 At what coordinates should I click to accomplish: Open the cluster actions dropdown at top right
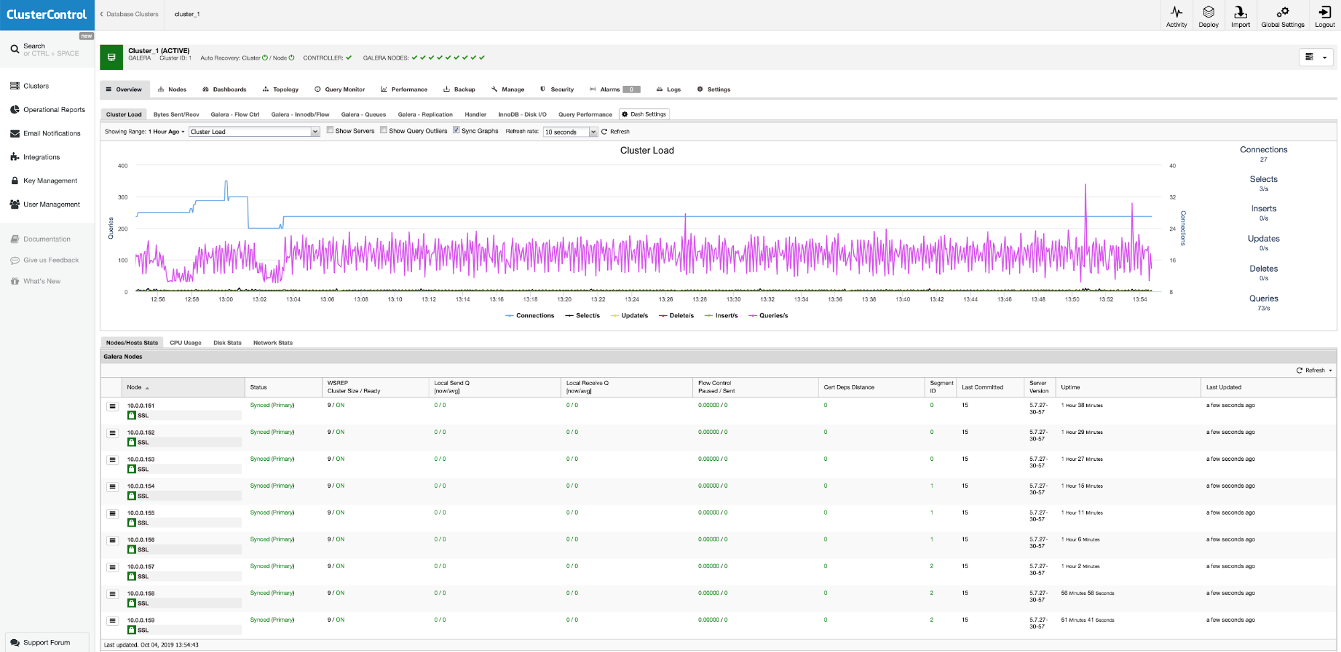coord(1316,58)
